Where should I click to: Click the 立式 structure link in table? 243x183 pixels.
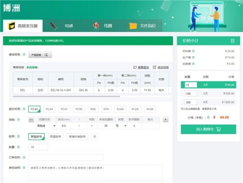tap(40, 90)
